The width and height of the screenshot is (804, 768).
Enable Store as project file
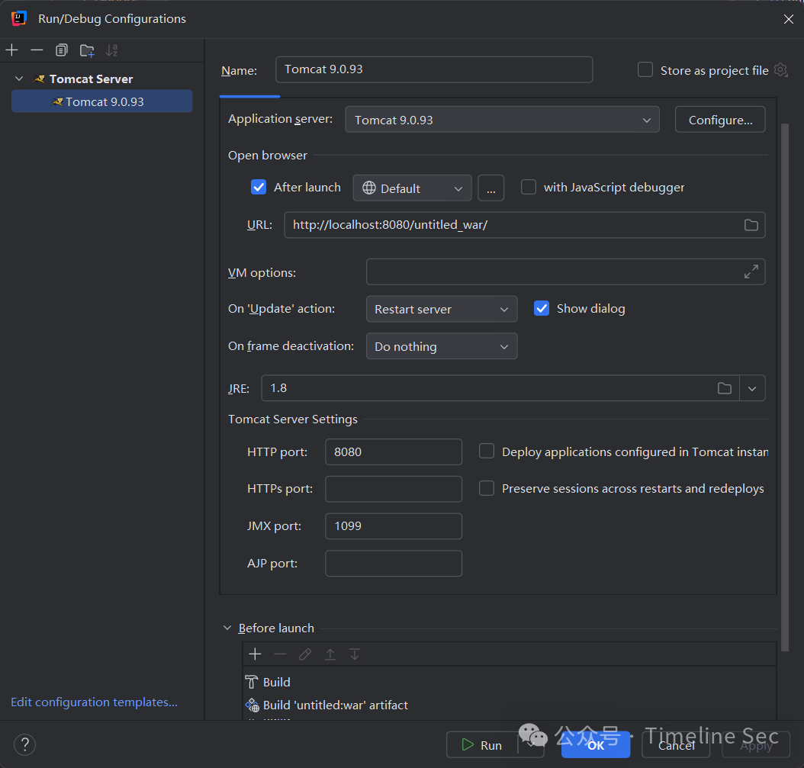tap(645, 69)
